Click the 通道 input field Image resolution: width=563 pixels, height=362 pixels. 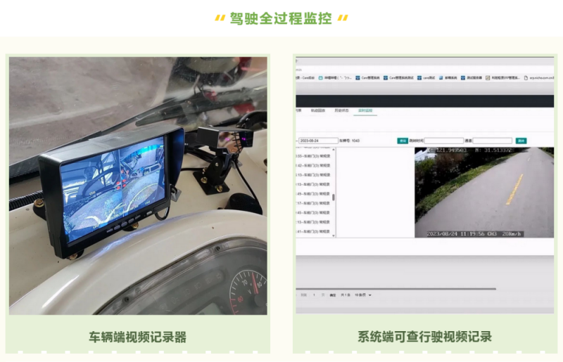pyautogui.click(x=493, y=141)
